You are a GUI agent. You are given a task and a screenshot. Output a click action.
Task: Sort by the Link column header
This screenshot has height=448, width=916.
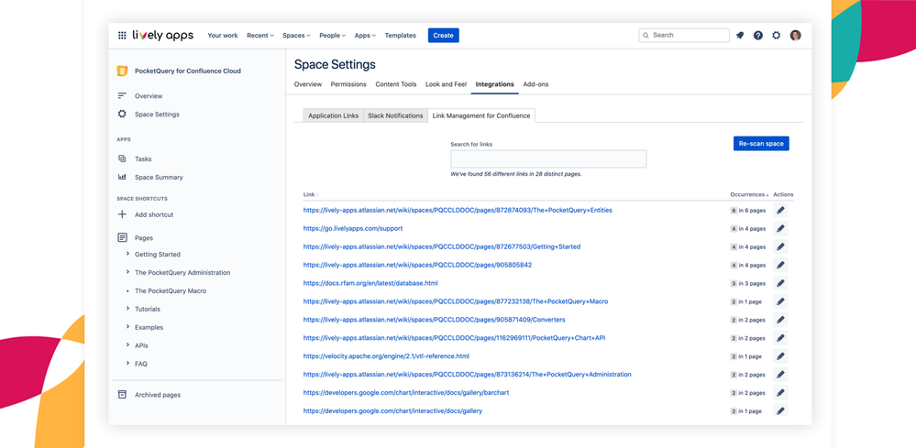(x=310, y=194)
